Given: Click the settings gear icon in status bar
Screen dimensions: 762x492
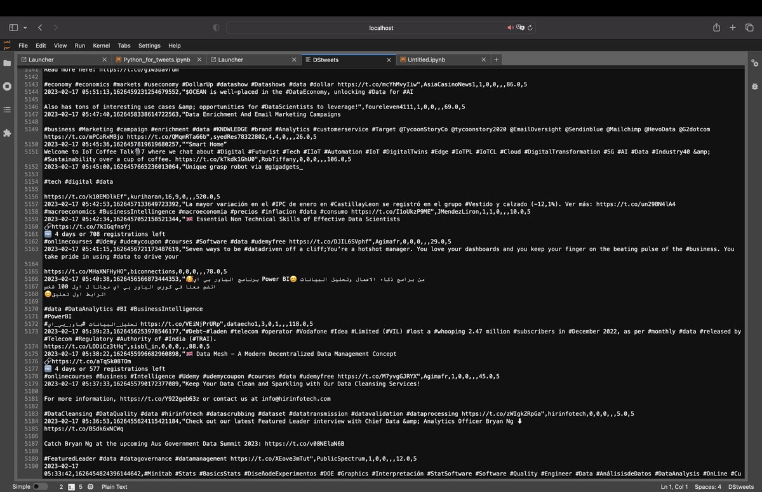Looking at the screenshot, I should [91, 487].
